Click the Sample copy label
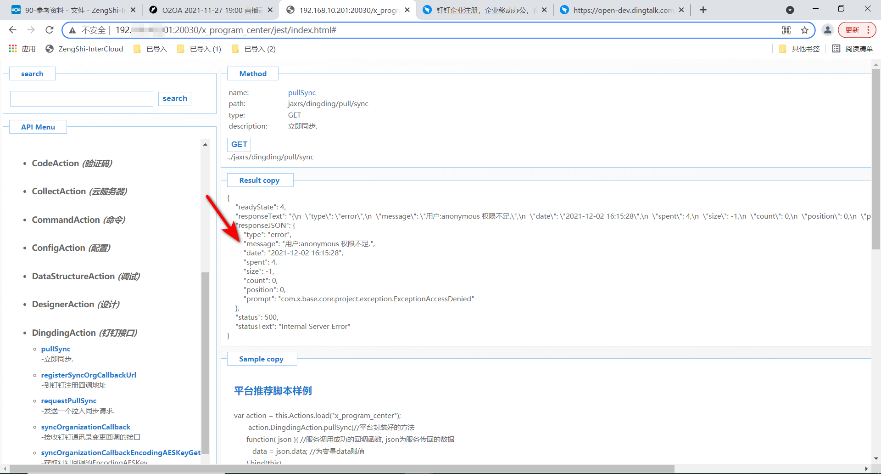This screenshot has width=881, height=474. (261, 359)
